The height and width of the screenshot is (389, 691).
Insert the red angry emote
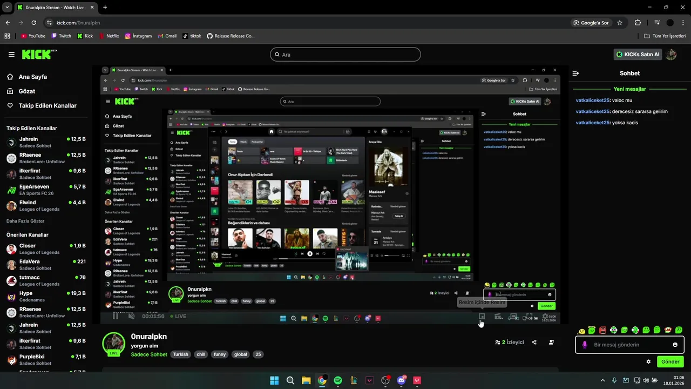603,330
